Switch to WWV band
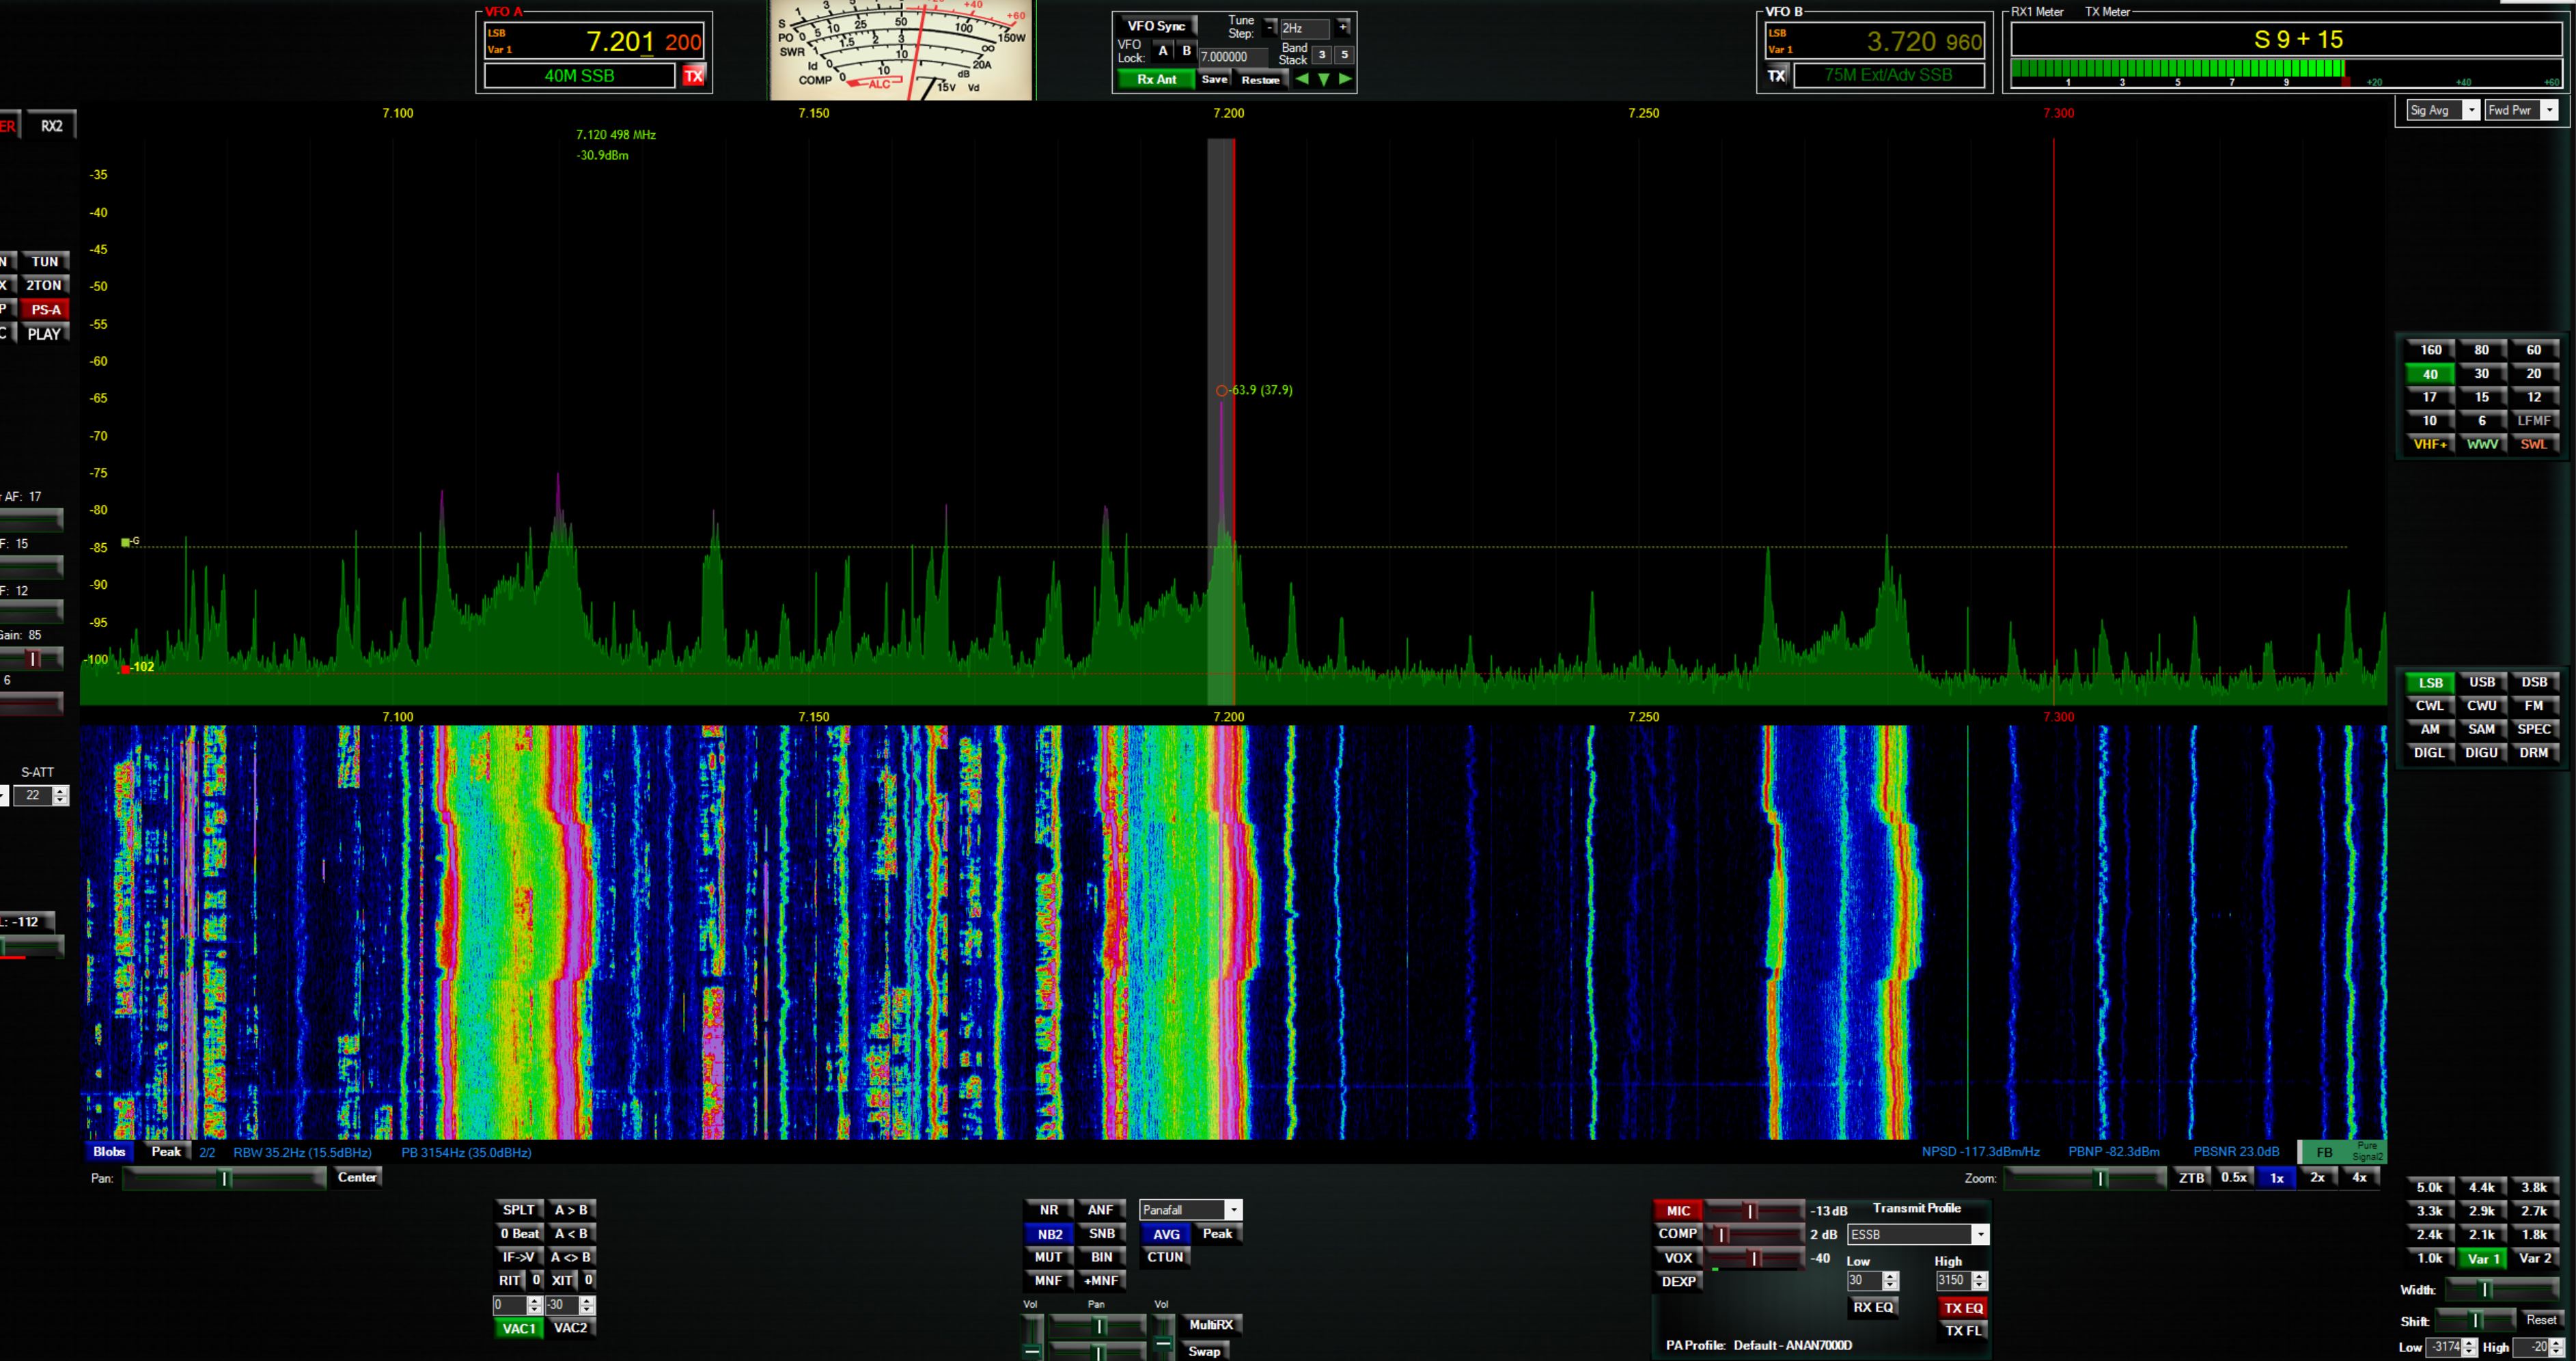The width and height of the screenshot is (2576, 1361). click(2482, 444)
